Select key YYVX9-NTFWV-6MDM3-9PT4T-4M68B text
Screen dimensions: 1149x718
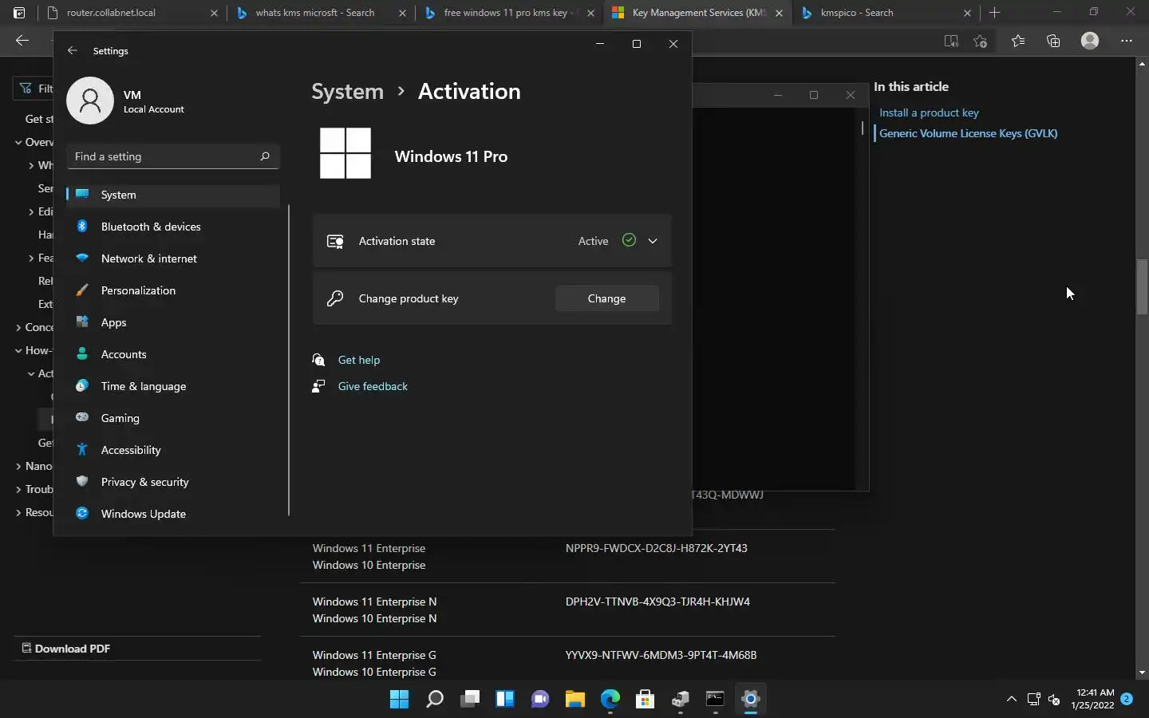(x=661, y=655)
